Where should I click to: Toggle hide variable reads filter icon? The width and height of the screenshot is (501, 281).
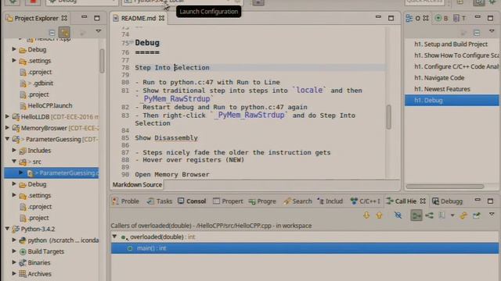(x=398, y=215)
